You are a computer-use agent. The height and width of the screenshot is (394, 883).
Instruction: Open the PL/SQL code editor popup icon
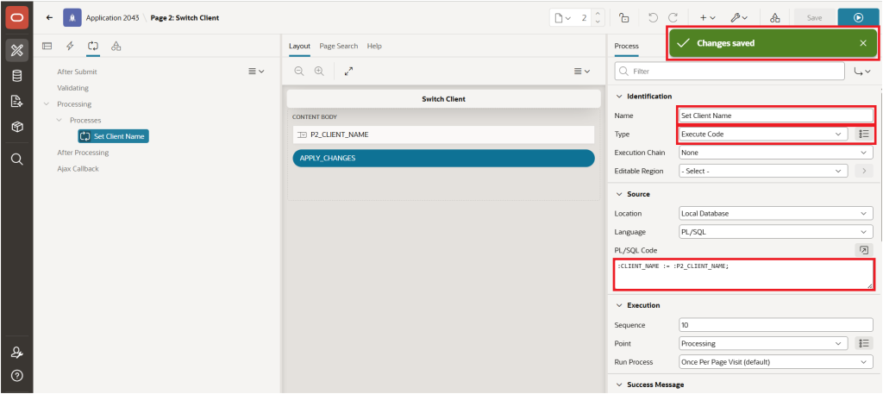point(864,251)
